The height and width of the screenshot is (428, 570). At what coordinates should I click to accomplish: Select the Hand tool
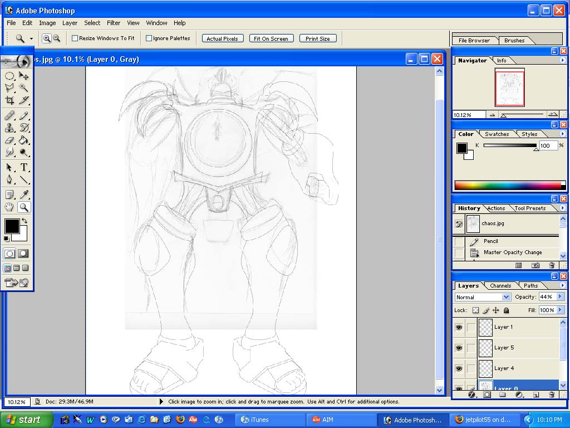[x=9, y=207]
